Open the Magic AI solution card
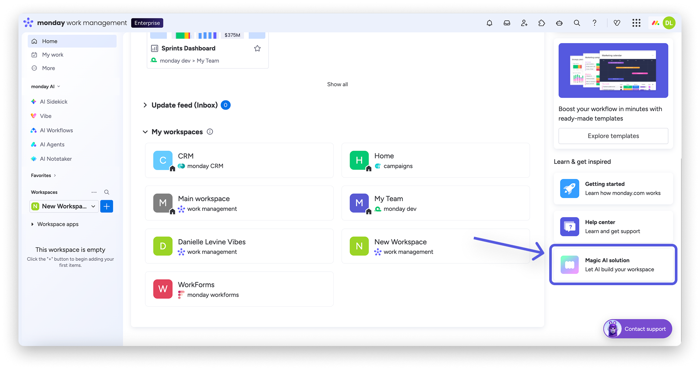Image resolution: width=700 pixels, height=370 pixels. click(613, 265)
